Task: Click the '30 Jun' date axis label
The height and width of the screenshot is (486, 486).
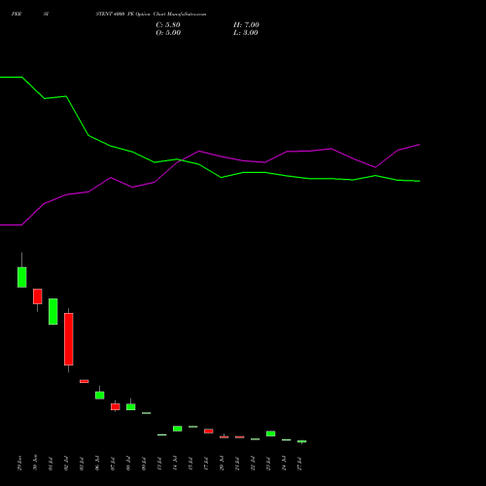Action: (35, 463)
